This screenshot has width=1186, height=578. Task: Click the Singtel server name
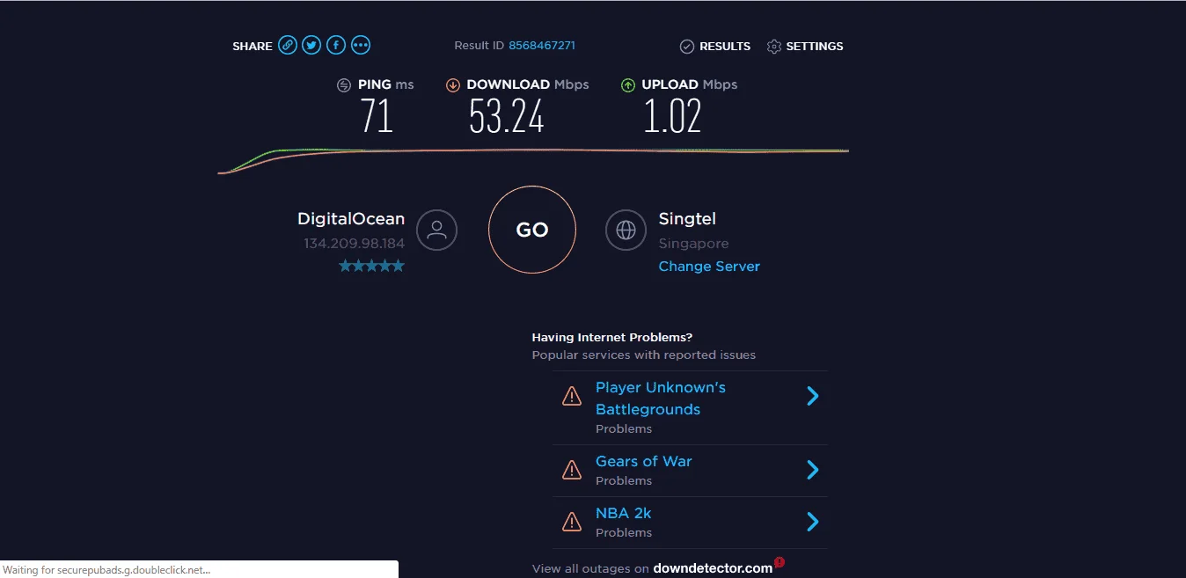pyautogui.click(x=687, y=219)
